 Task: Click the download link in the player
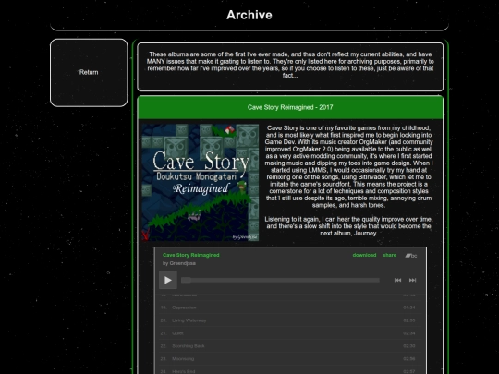[x=364, y=255]
